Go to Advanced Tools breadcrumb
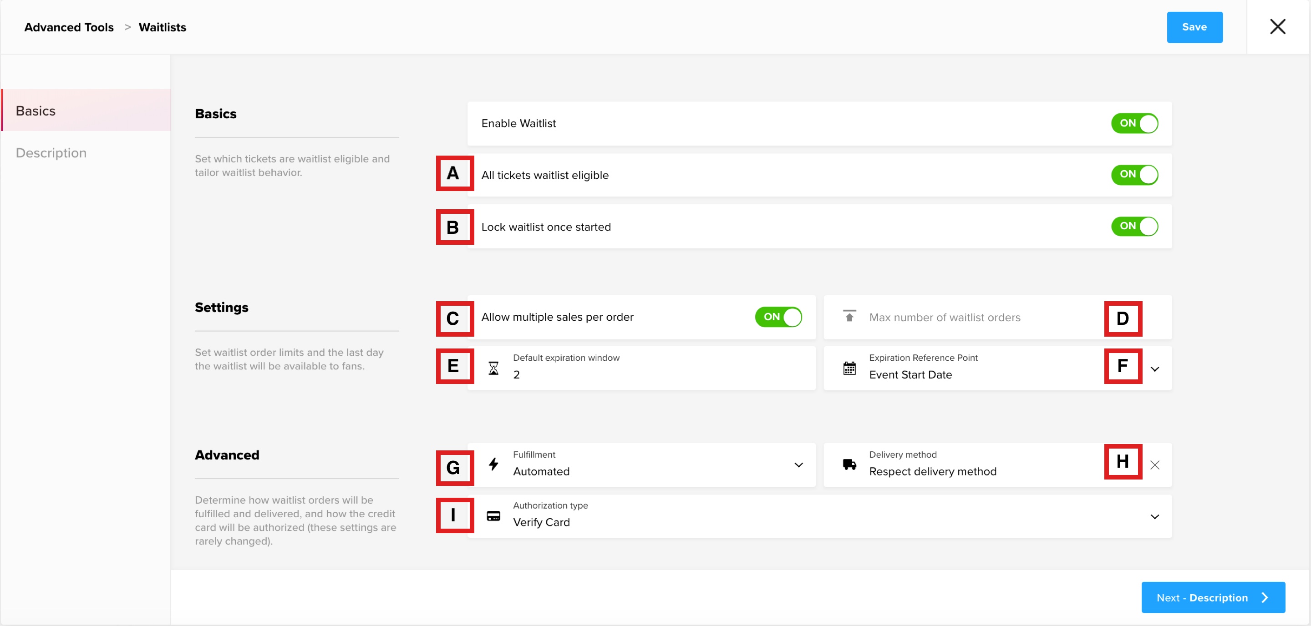 pos(69,27)
